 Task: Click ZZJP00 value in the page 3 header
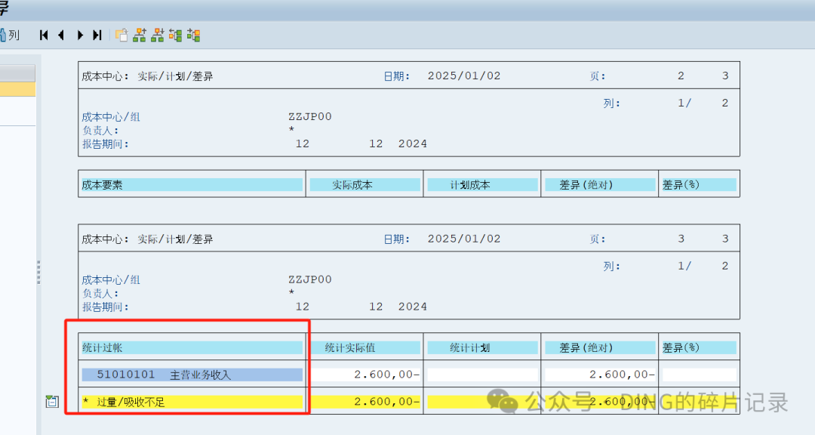(310, 279)
